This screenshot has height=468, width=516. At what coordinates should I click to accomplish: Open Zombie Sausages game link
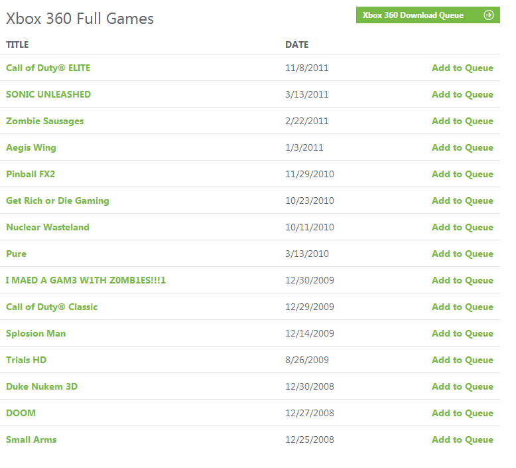pos(44,121)
